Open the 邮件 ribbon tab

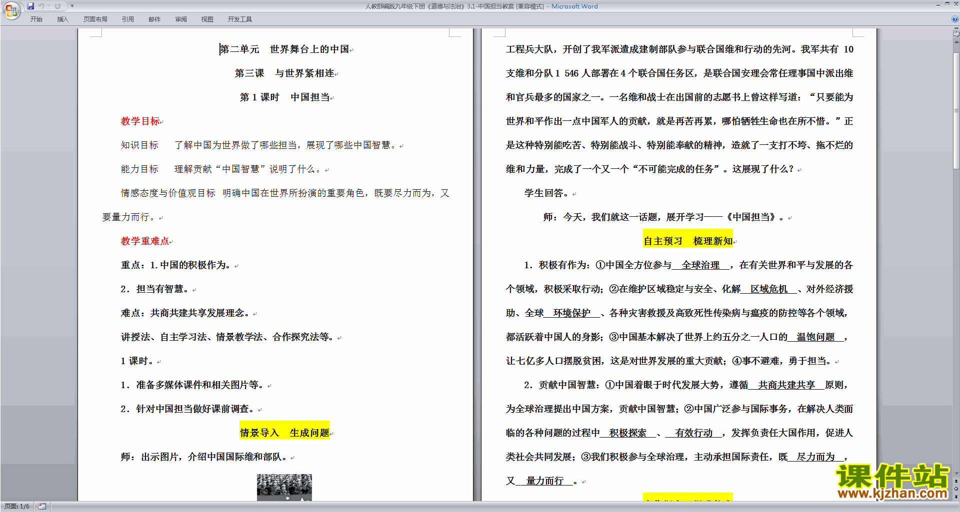tap(154, 19)
